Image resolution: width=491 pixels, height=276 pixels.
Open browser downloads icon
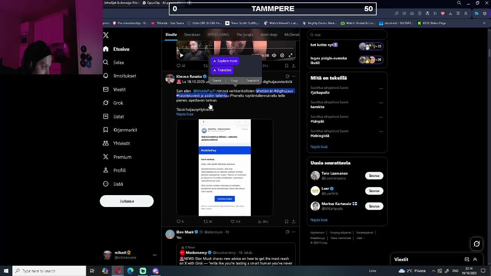(x=450, y=13)
